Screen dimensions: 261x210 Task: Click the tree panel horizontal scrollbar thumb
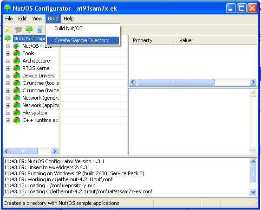pyautogui.click(x=24, y=151)
